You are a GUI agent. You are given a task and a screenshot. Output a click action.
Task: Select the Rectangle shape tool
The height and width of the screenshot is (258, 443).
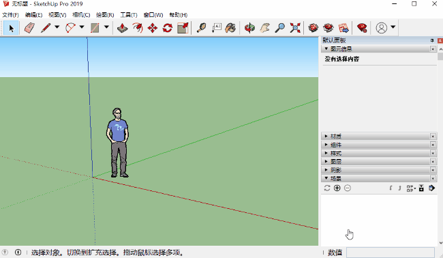95,28
